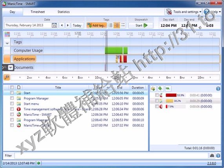The width and height of the screenshot is (224, 168).
Task: Open the 2.3.8.0 version link
Action: coord(211,163)
